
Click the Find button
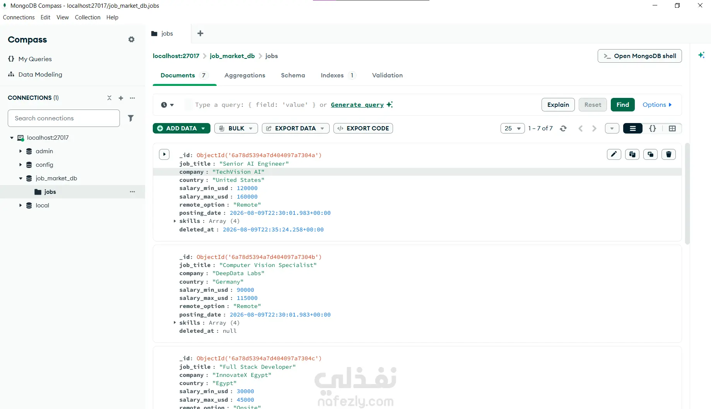[622, 105]
